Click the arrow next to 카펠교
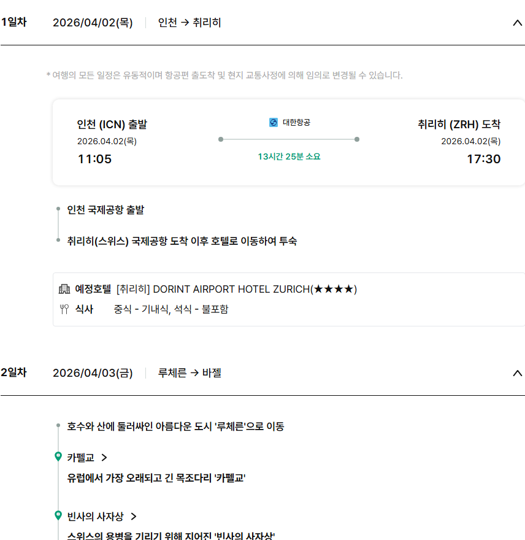The width and height of the screenshot is (525, 540). 104,457
